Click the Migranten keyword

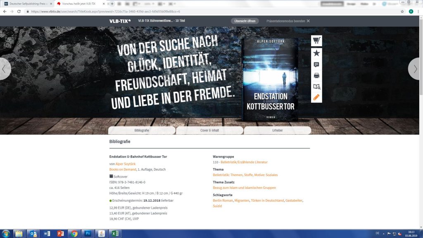(x=242, y=200)
